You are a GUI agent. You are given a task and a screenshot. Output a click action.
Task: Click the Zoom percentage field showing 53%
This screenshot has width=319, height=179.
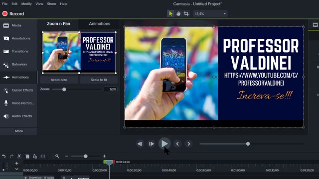tap(111, 89)
